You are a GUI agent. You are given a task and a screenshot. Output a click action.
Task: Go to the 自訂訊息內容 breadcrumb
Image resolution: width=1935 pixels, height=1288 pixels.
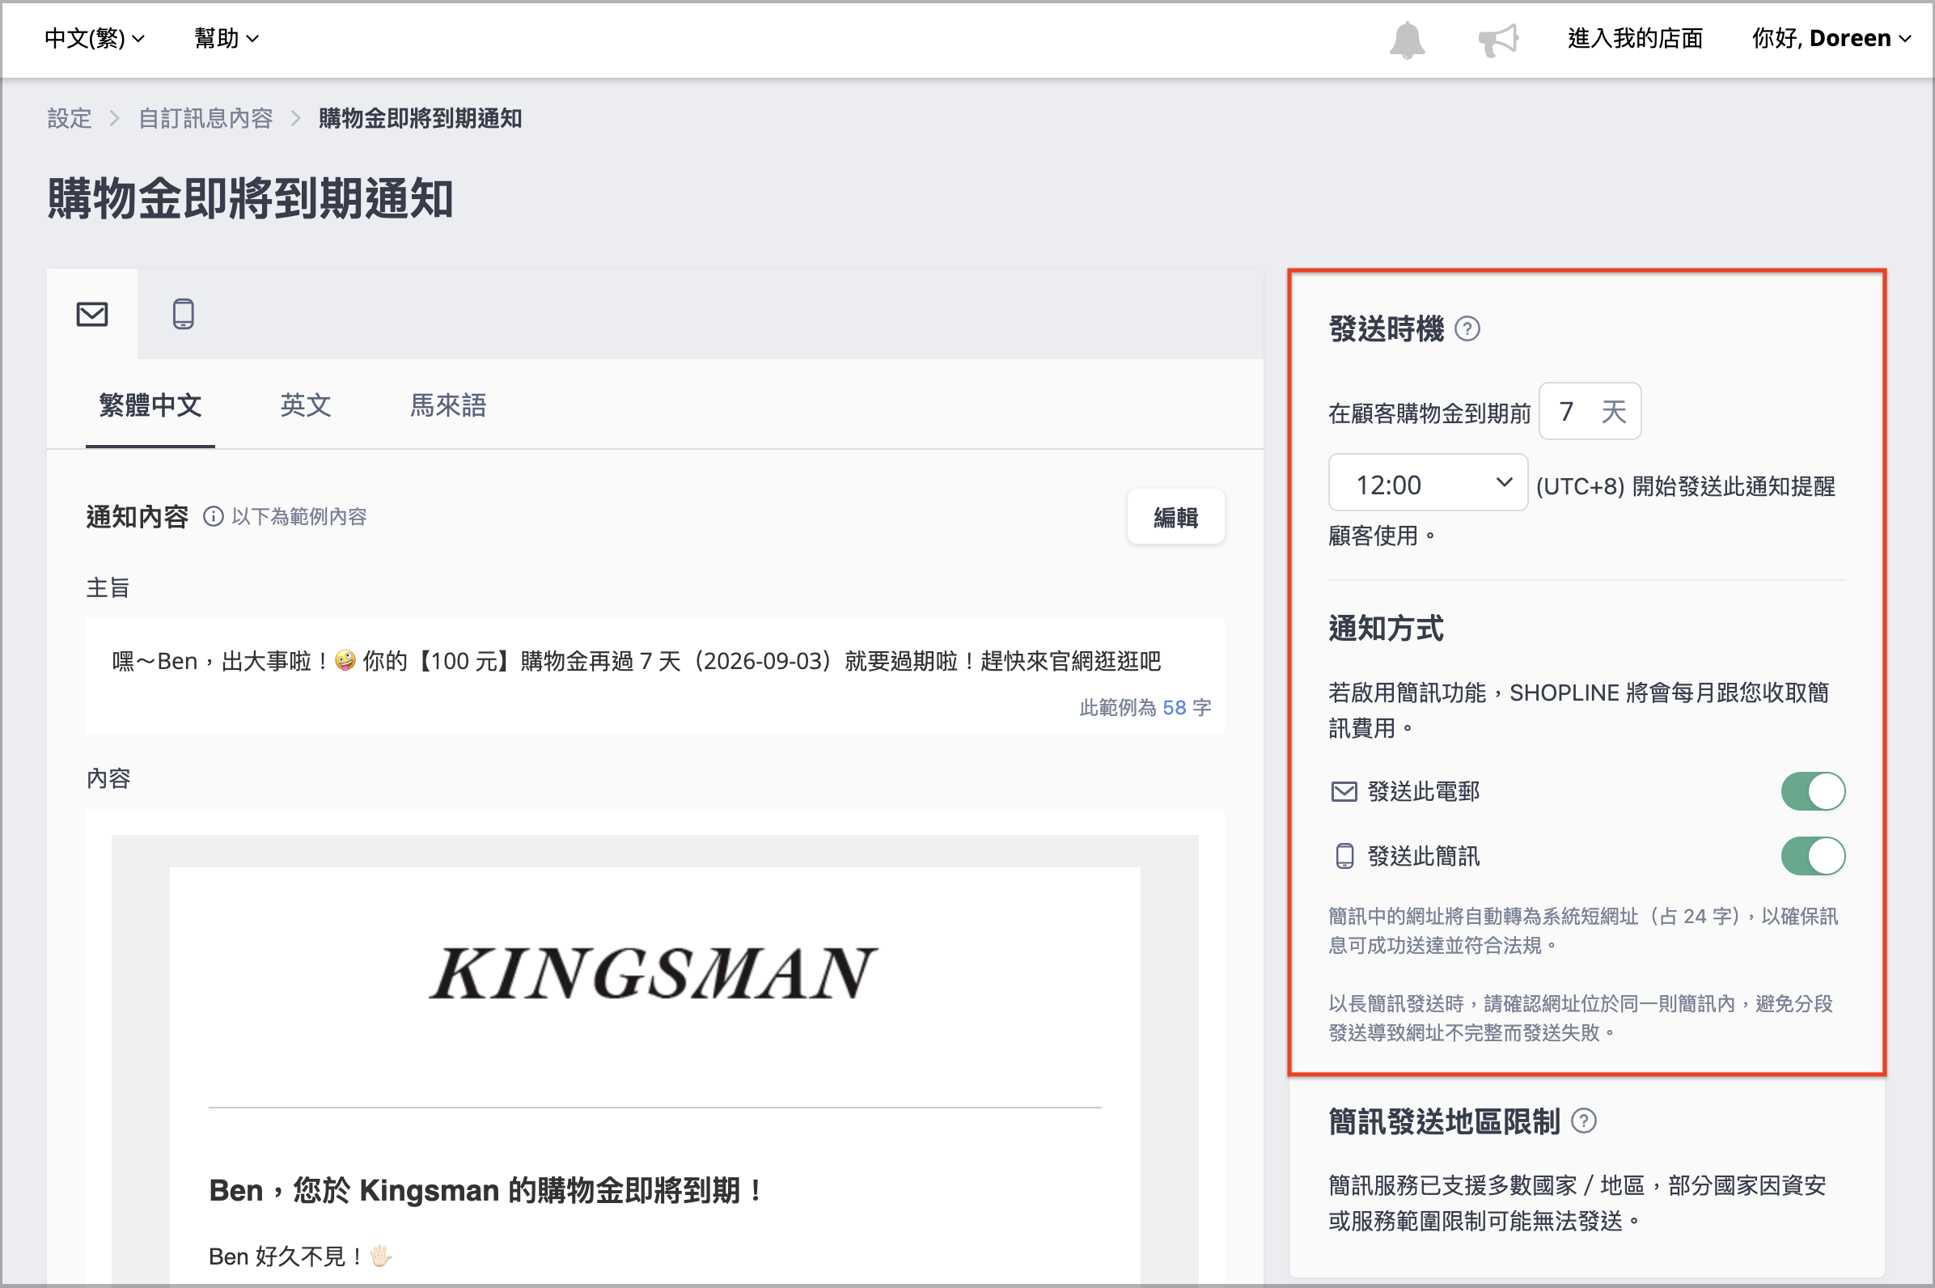click(x=205, y=119)
